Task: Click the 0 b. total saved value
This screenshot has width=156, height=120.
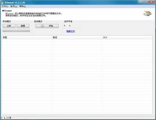Action: pyautogui.click(x=67, y=26)
